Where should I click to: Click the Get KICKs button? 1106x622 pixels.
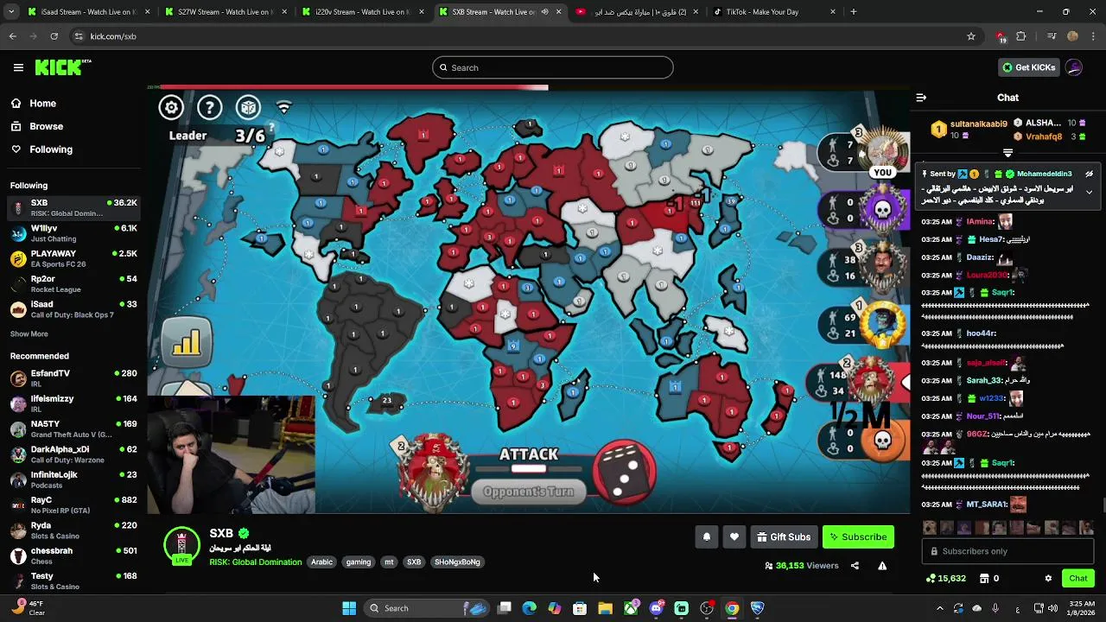[1028, 67]
